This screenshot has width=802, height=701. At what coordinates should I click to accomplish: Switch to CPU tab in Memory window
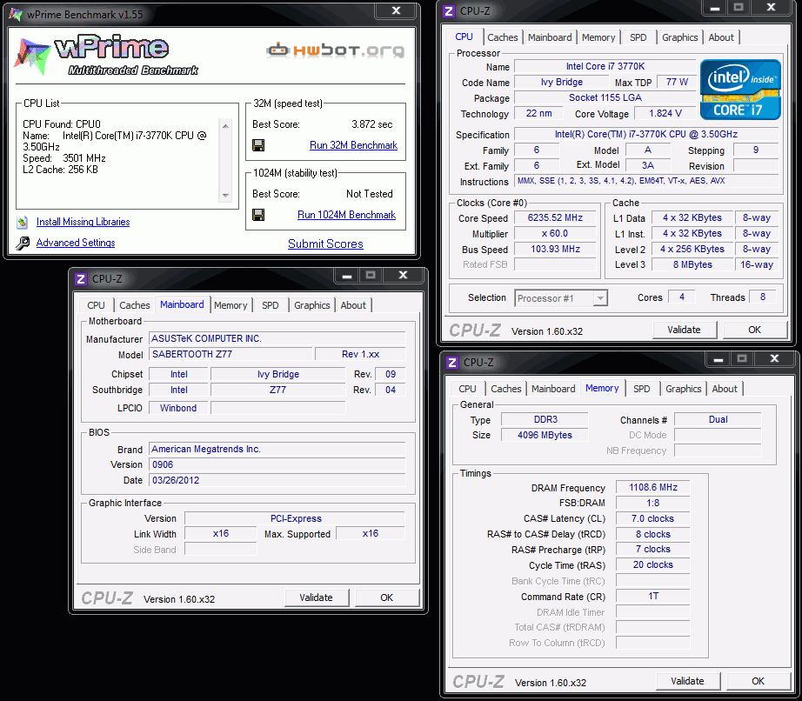tap(467, 389)
